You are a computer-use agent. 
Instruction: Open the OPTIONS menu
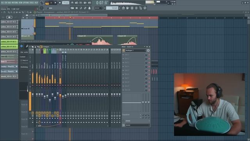pyautogui.click(x=26, y=3)
